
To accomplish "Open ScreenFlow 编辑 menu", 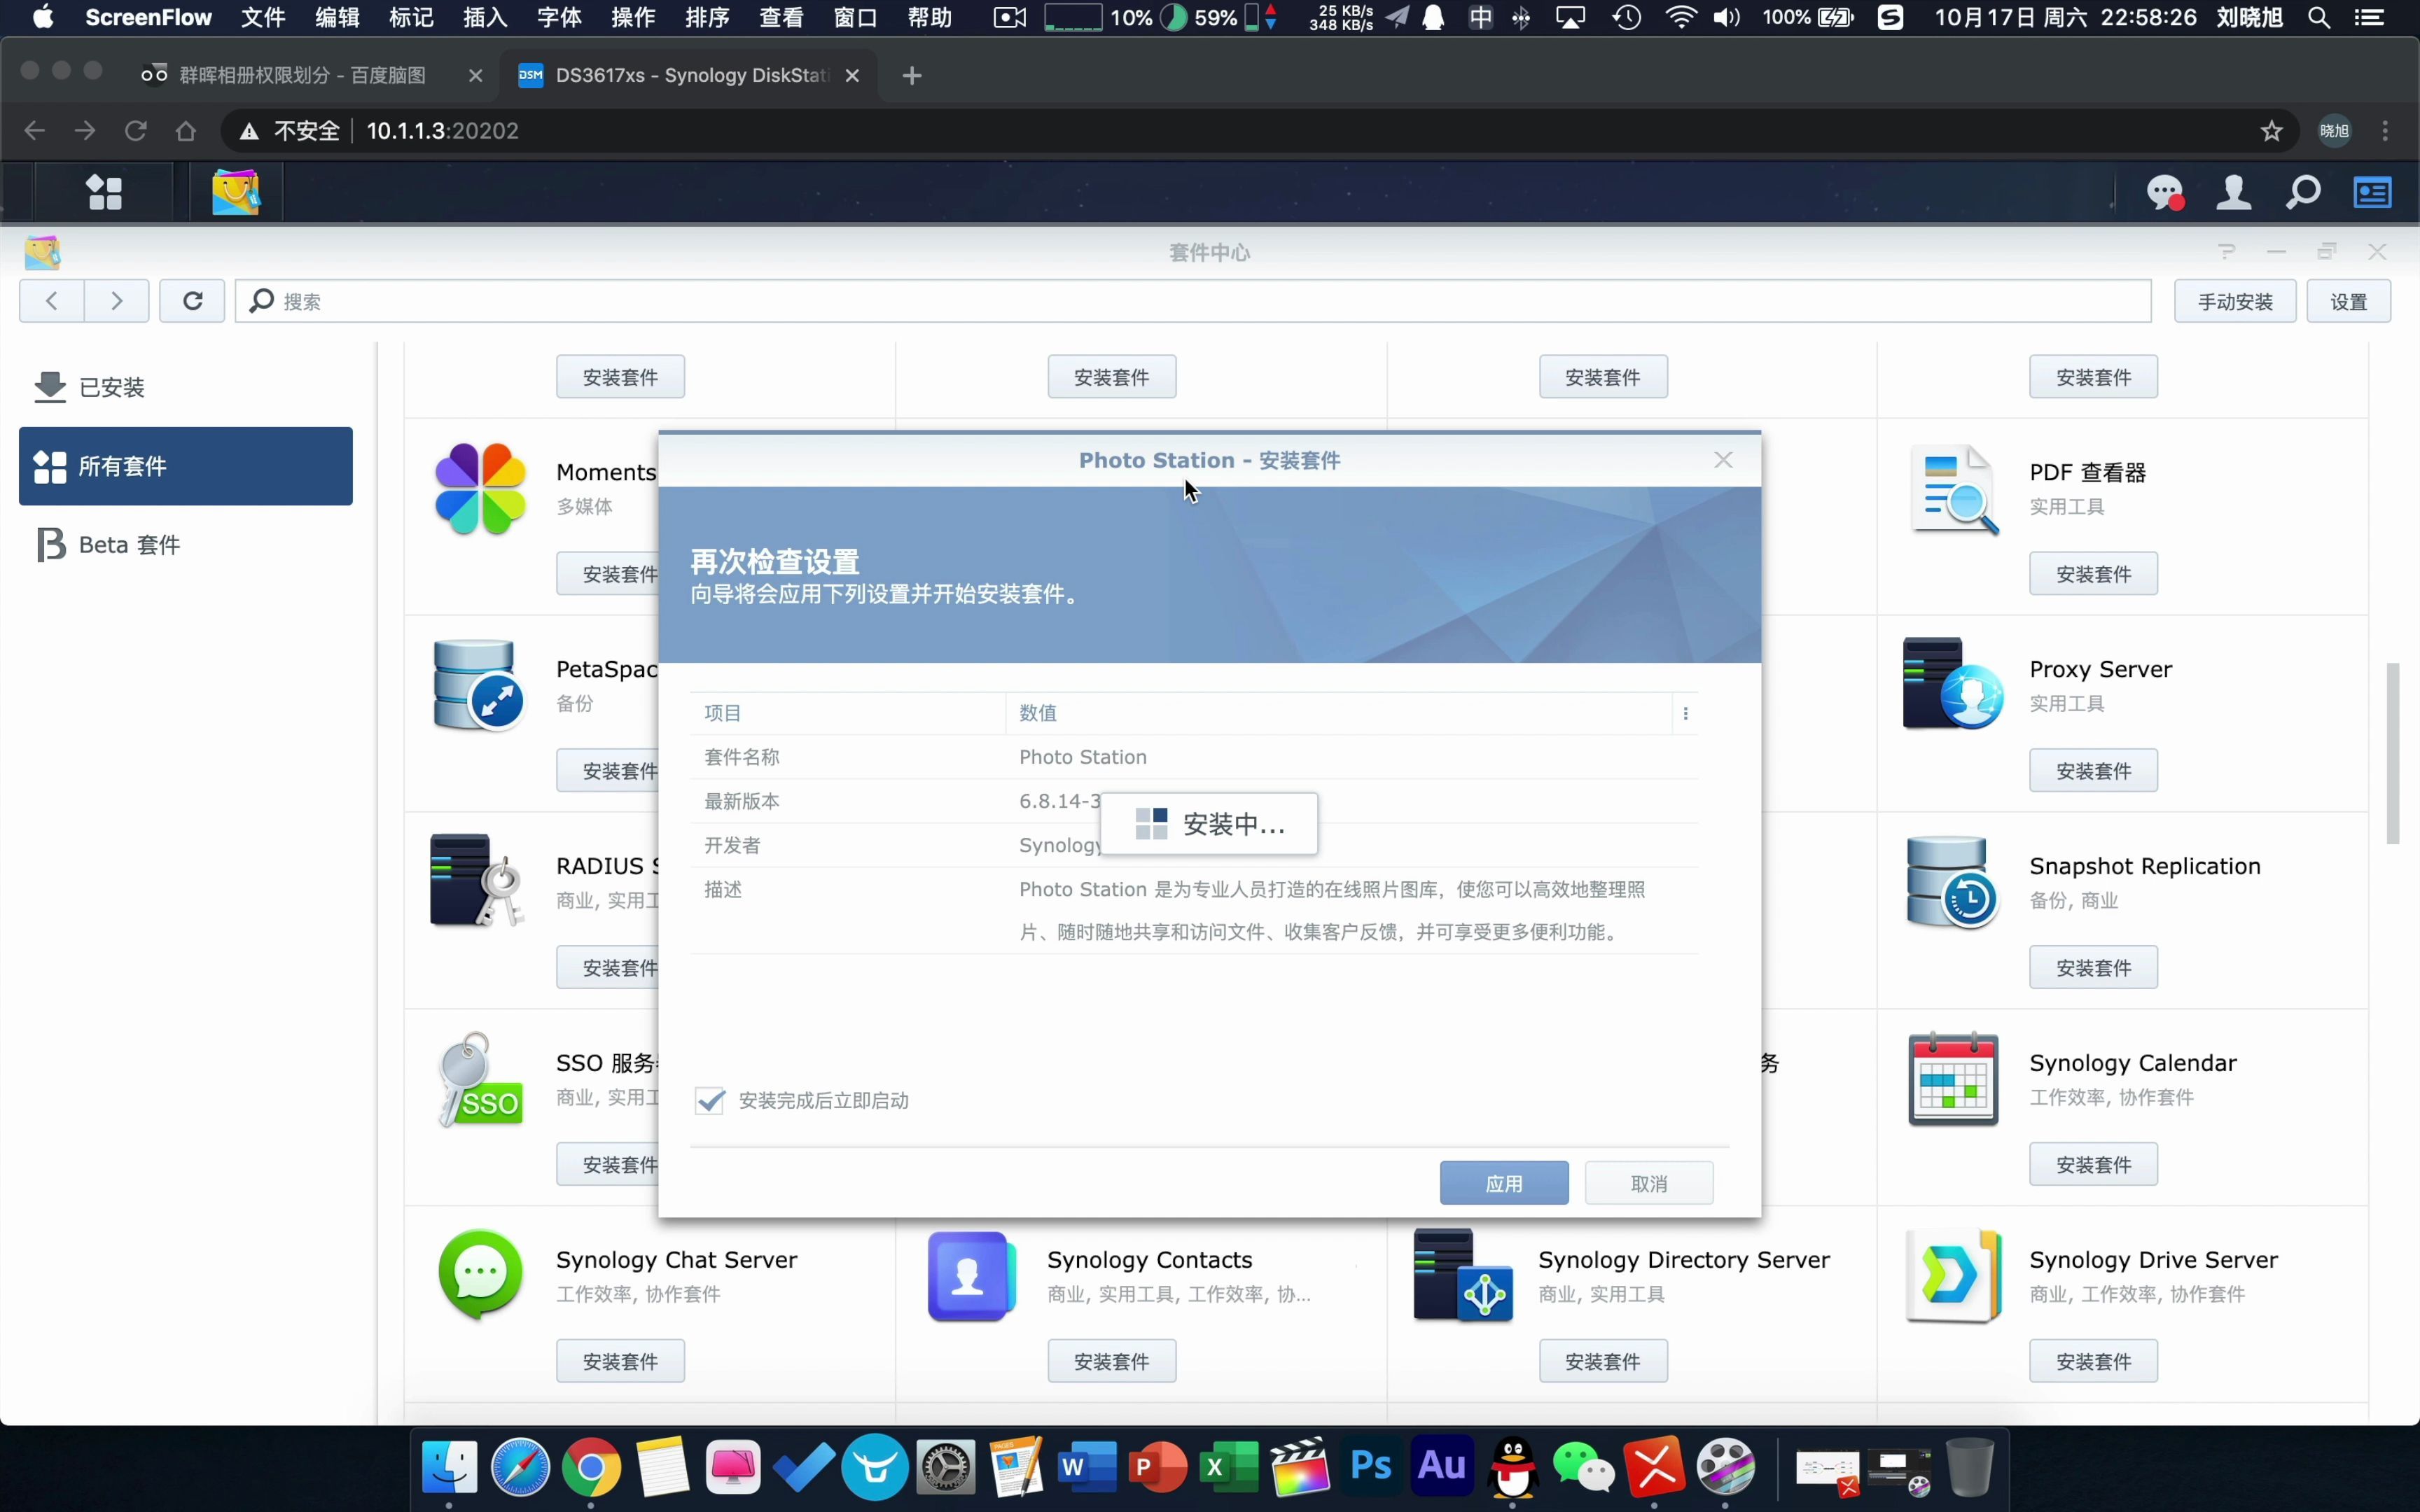I will pyautogui.click(x=337, y=18).
